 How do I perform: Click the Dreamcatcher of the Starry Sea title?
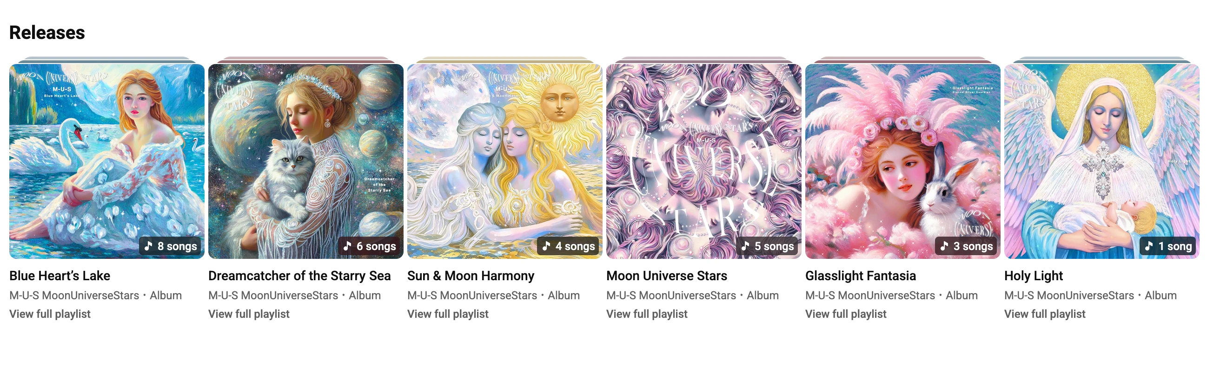pos(299,276)
